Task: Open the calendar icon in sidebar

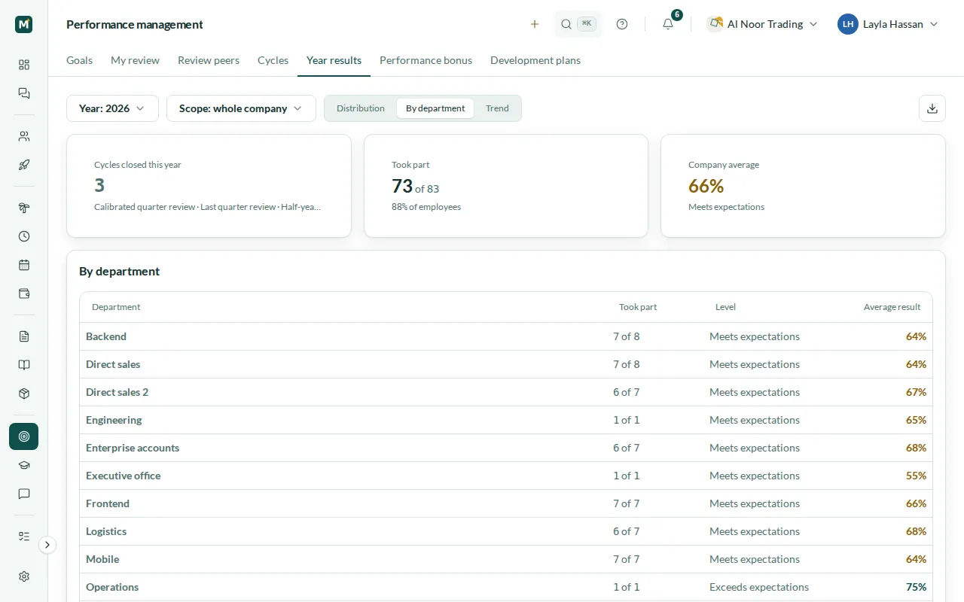Action: (24, 265)
